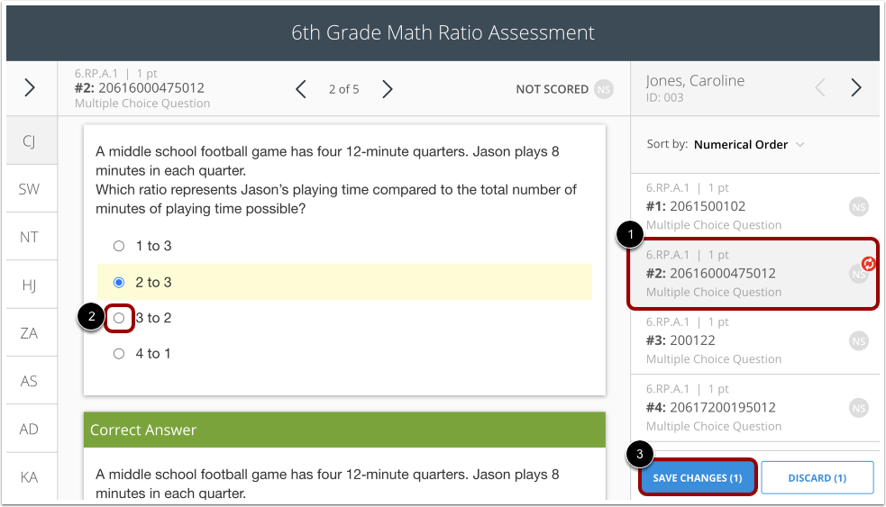This screenshot has width=886, height=507.
Task: Click the red pending-change icon on question #2
Action: tap(869, 263)
